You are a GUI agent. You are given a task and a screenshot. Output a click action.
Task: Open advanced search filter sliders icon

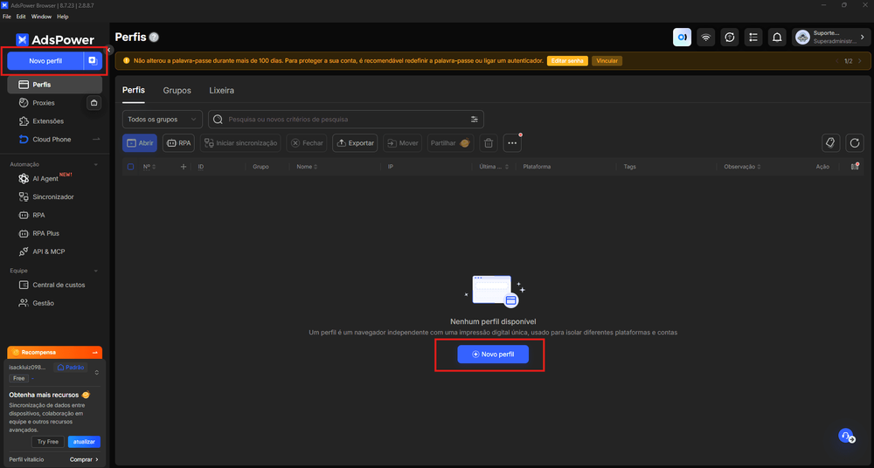[x=475, y=120]
